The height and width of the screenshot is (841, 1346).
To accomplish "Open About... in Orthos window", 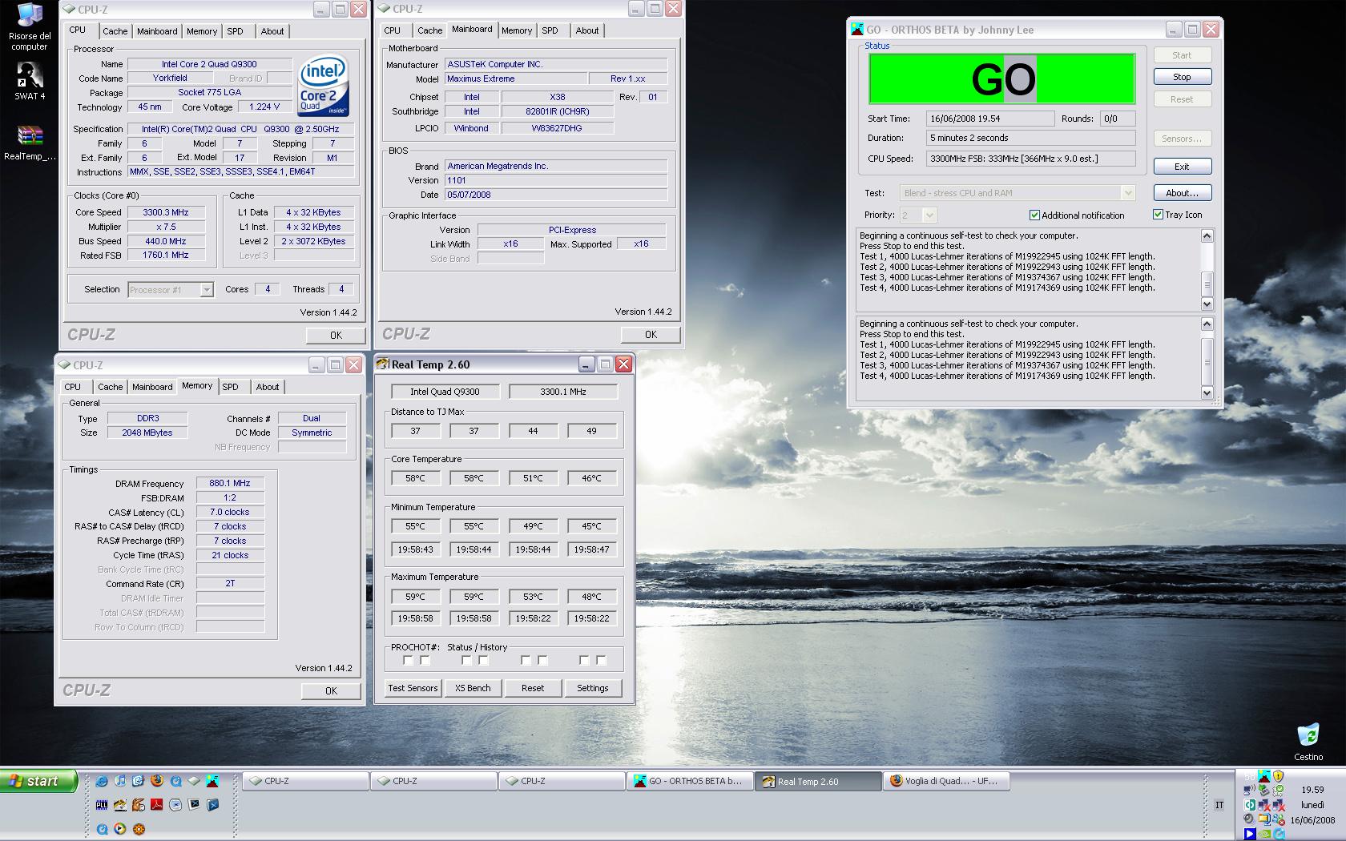I will 1182,193.
